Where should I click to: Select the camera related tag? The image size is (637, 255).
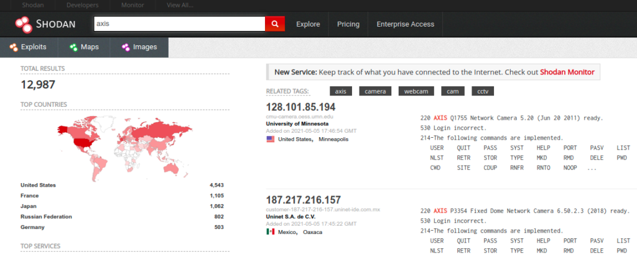pos(375,91)
